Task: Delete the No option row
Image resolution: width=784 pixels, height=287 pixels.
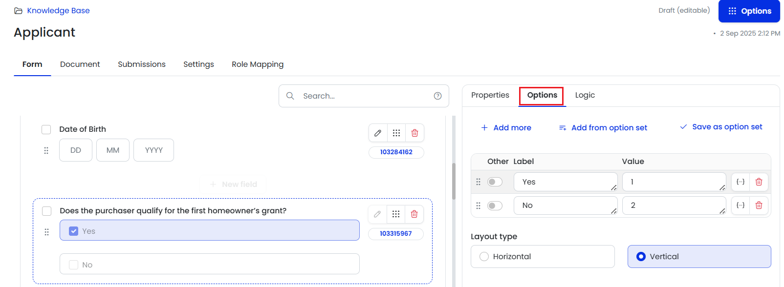Action: (x=759, y=205)
